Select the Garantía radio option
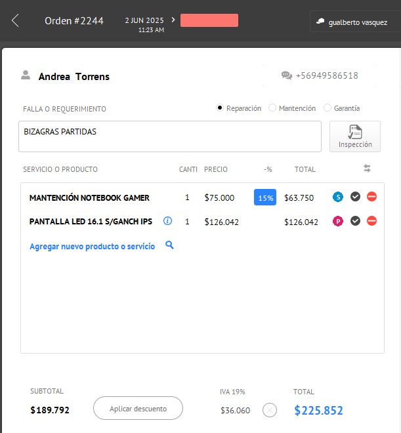 coord(327,108)
